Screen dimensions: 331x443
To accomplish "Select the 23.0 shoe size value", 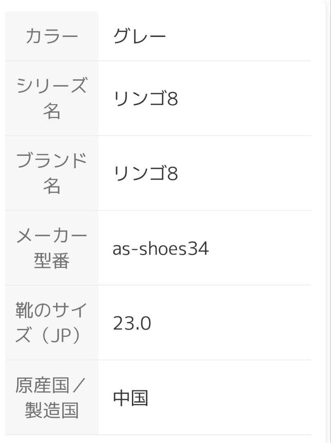I will point(132,324).
